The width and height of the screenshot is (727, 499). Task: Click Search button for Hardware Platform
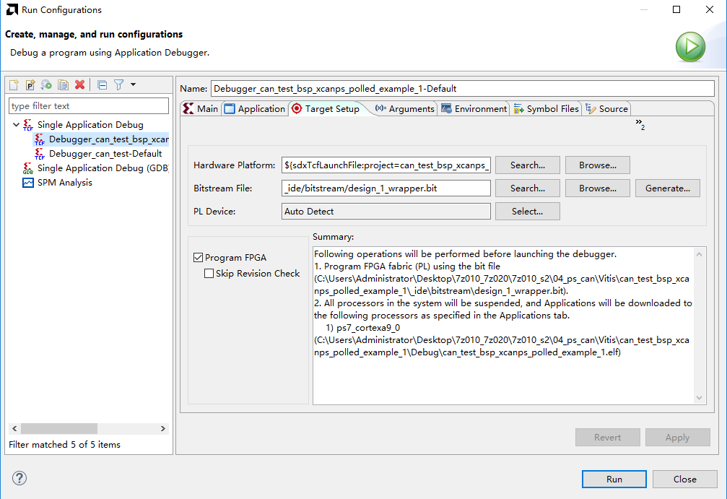click(527, 165)
